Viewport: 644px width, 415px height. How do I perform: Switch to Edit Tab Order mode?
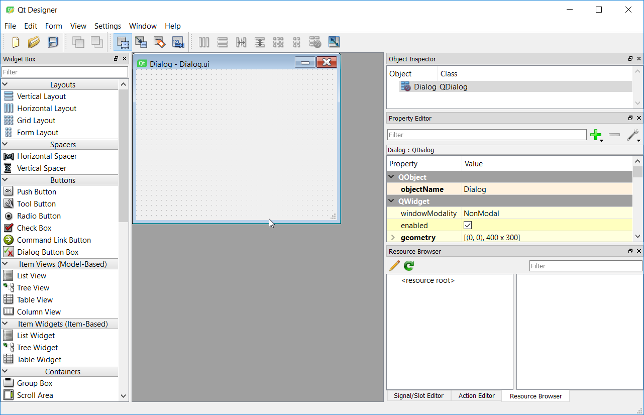click(x=178, y=42)
